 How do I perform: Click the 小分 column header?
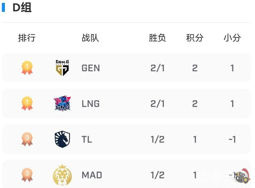coord(232,38)
